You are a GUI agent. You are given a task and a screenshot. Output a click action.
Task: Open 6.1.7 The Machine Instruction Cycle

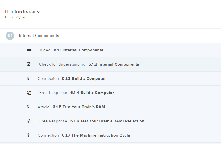coord(96,135)
